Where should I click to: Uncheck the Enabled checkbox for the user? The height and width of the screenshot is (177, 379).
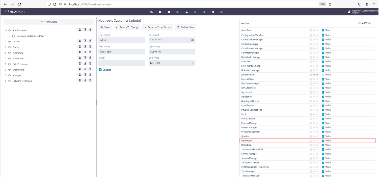100,70
